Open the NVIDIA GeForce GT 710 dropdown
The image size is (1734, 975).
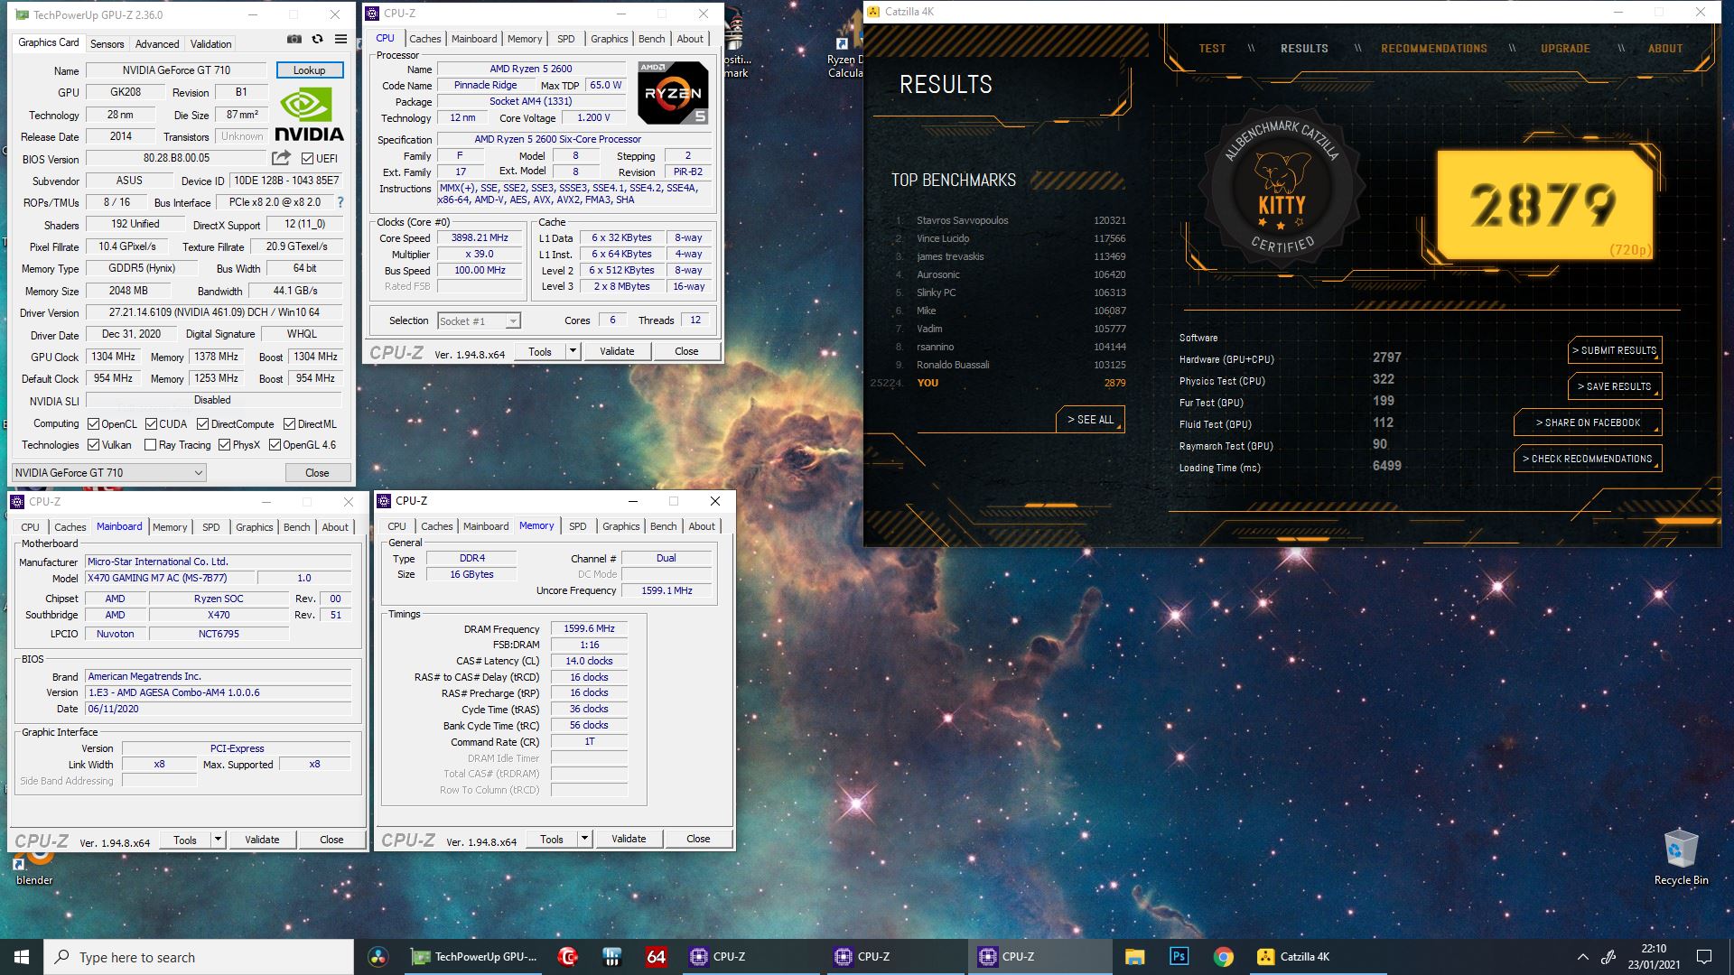(108, 472)
